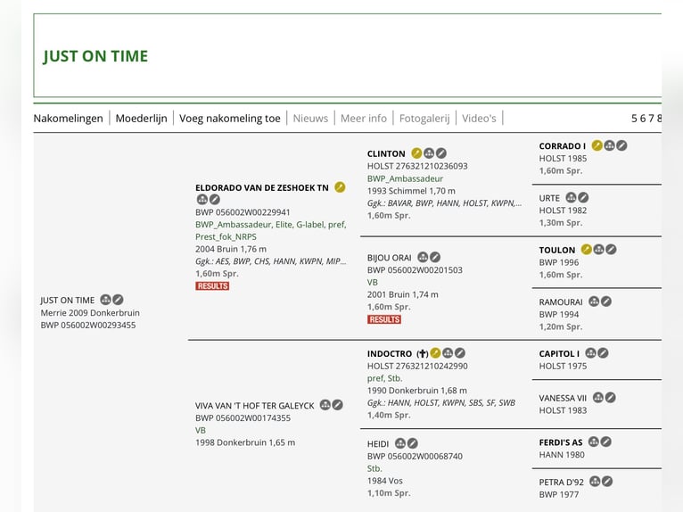Open the Nakomelingen tab
The image size is (683, 512).
[68, 118]
